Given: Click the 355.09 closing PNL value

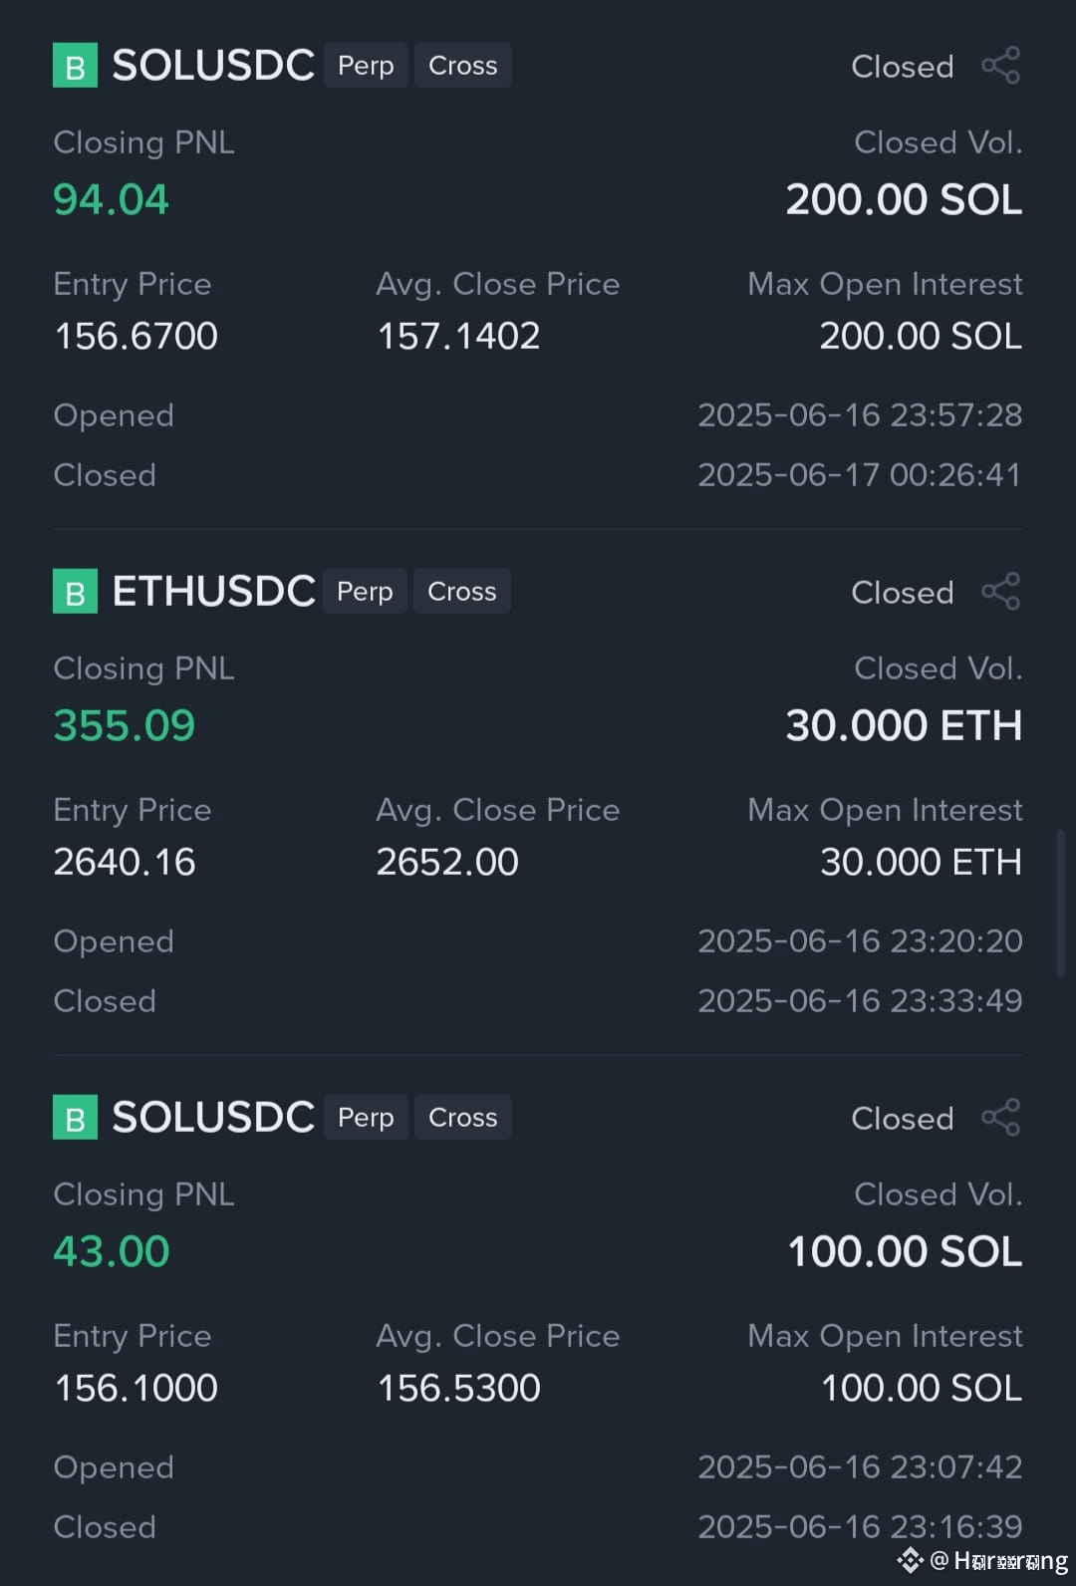Looking at the screenshot, I should point(125,725).
